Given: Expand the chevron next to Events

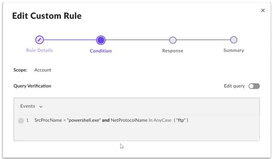Looking at the screenshot, I should click(x=41, y=106).
